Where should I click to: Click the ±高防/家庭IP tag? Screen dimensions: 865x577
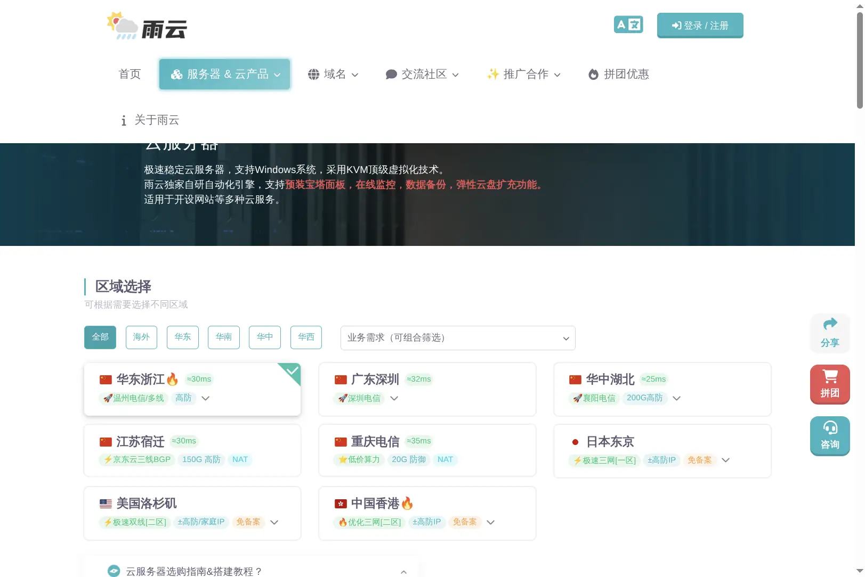pos(201,522)
